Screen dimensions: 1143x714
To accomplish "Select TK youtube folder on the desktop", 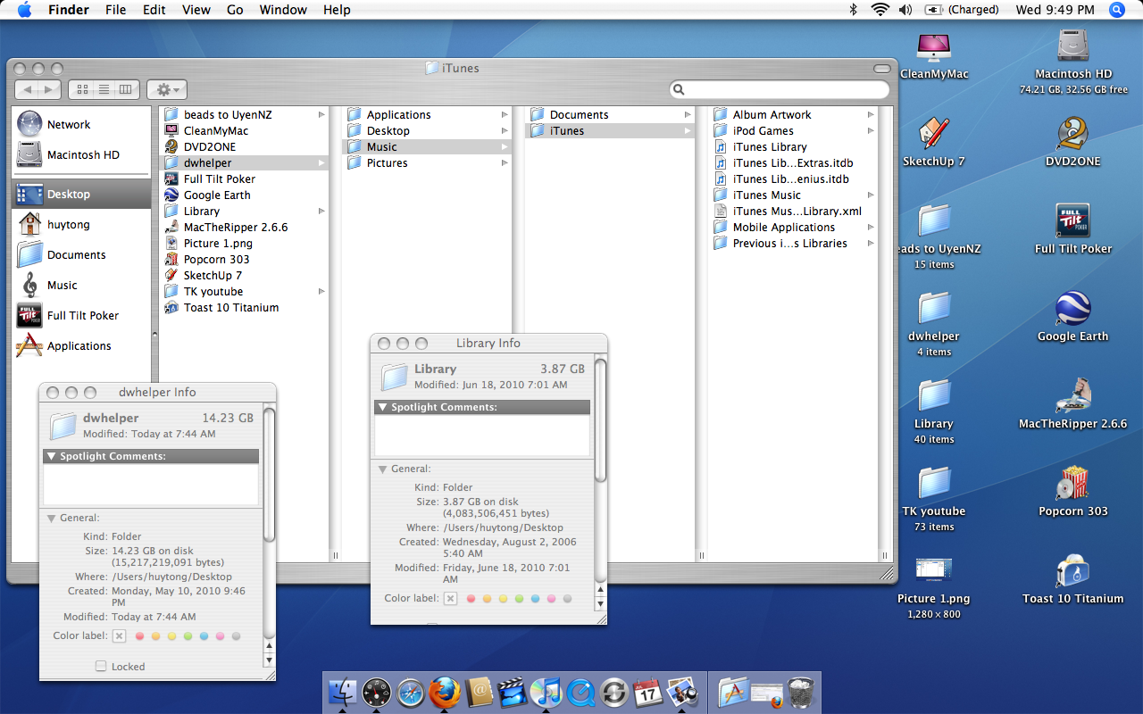I will 934,483.
